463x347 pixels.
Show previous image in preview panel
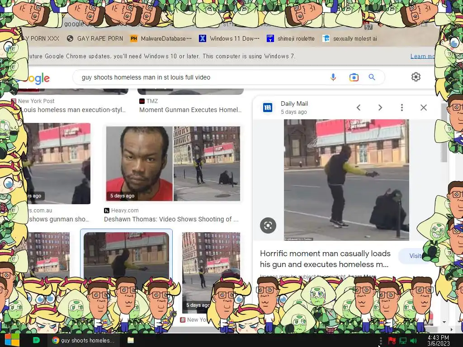coord(359,108)
